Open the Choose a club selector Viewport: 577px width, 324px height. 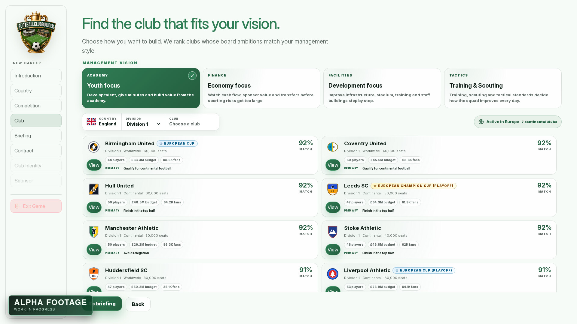pos(192,122)
